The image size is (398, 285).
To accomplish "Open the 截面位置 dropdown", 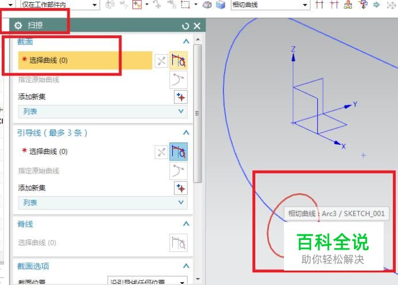I will [147, 280].
